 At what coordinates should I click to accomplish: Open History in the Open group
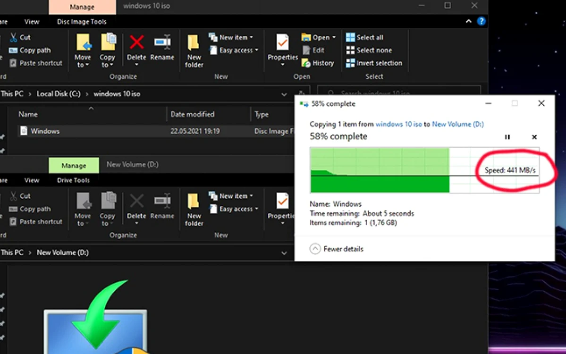(318, 63)
